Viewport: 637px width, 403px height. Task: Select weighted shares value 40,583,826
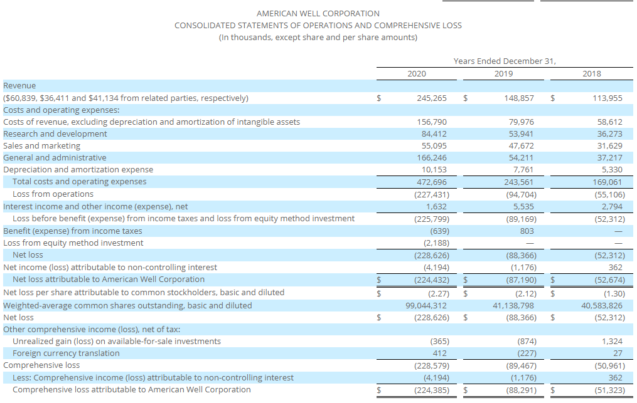(x=602, y=306)
